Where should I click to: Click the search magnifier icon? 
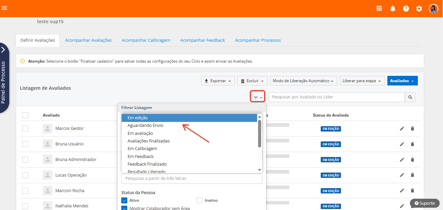(410, 97)
